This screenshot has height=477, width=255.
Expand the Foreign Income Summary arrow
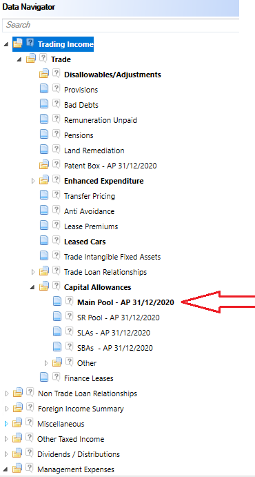tap(7, 409)
